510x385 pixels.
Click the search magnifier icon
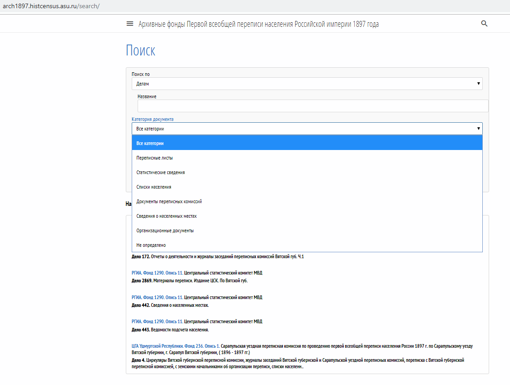tap(484, 24)
